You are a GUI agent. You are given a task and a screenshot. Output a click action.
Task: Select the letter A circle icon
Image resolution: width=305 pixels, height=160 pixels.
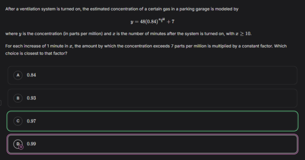18,75
